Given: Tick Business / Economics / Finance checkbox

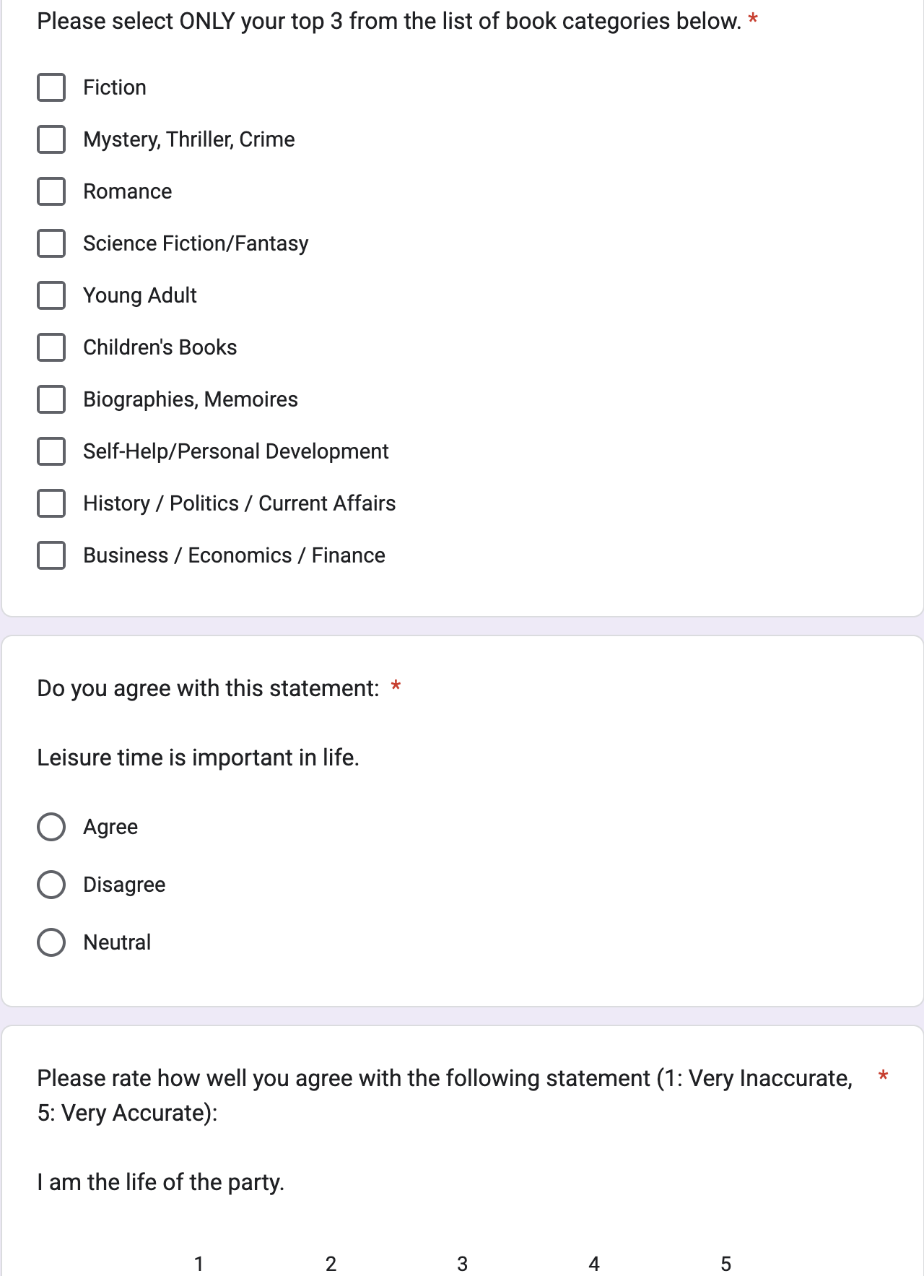Looking at the screenshot, I should click(51, 555).
